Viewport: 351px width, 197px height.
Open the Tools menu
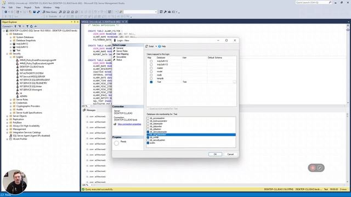(37, 7)
